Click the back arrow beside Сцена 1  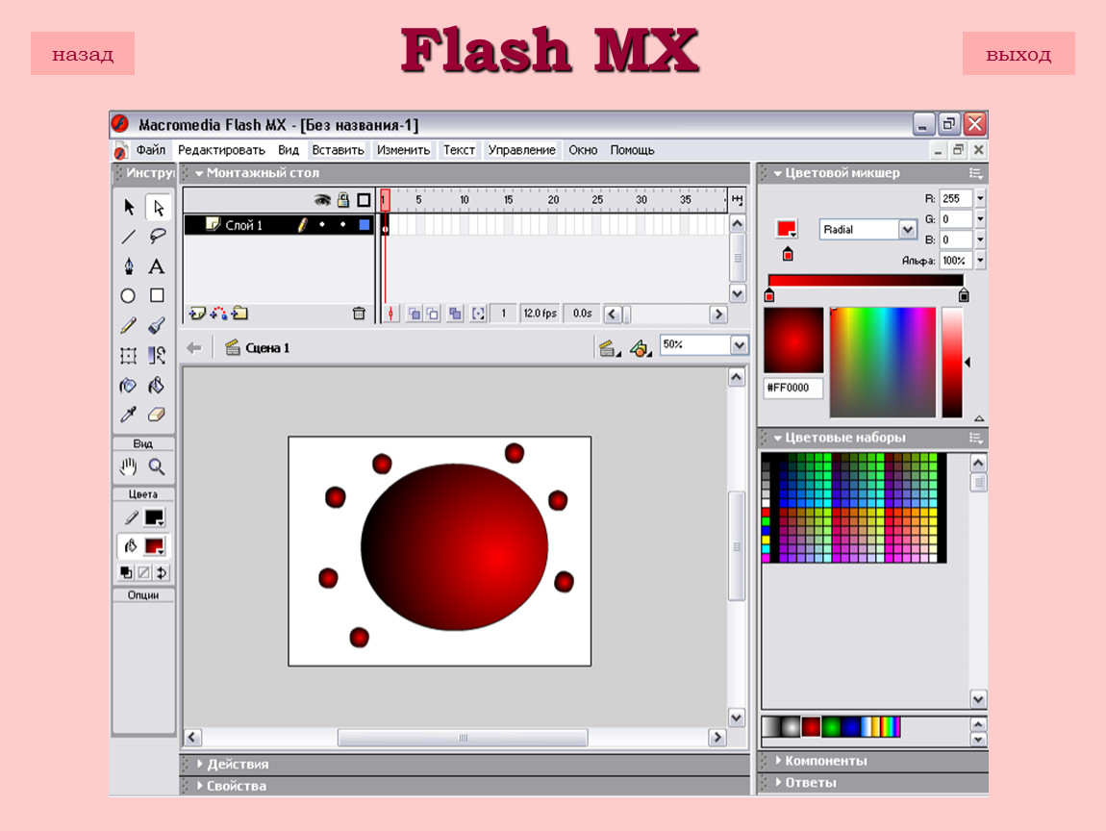pyautogui.click(x=194, y=348)
